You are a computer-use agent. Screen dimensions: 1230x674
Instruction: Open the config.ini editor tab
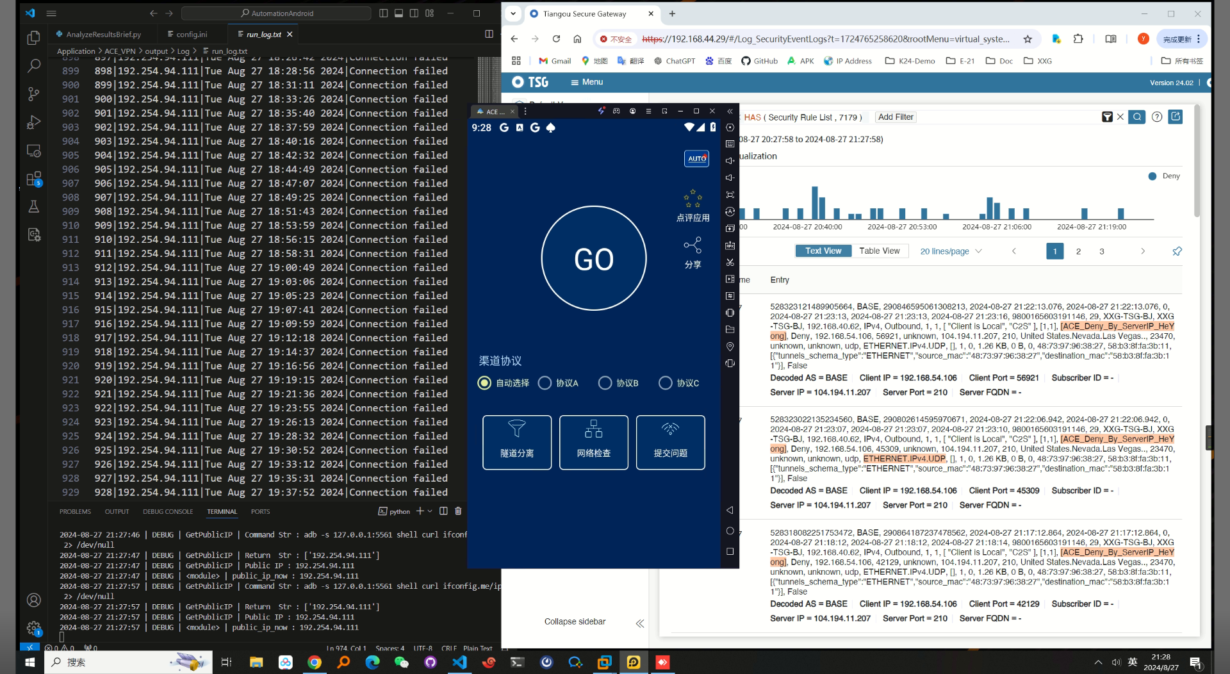[192, 35]
